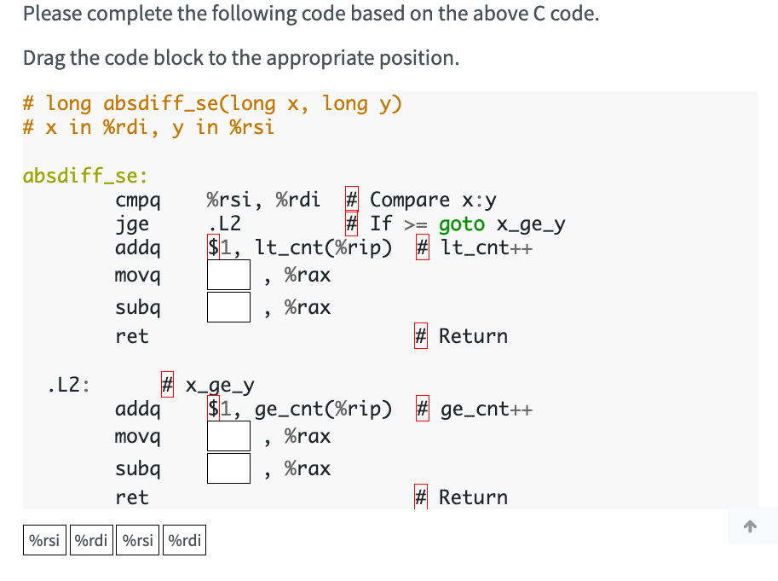Screen dimensions: 778x581
Task: Click the empty box after the first subq instruction
Action: click(228, 306)
